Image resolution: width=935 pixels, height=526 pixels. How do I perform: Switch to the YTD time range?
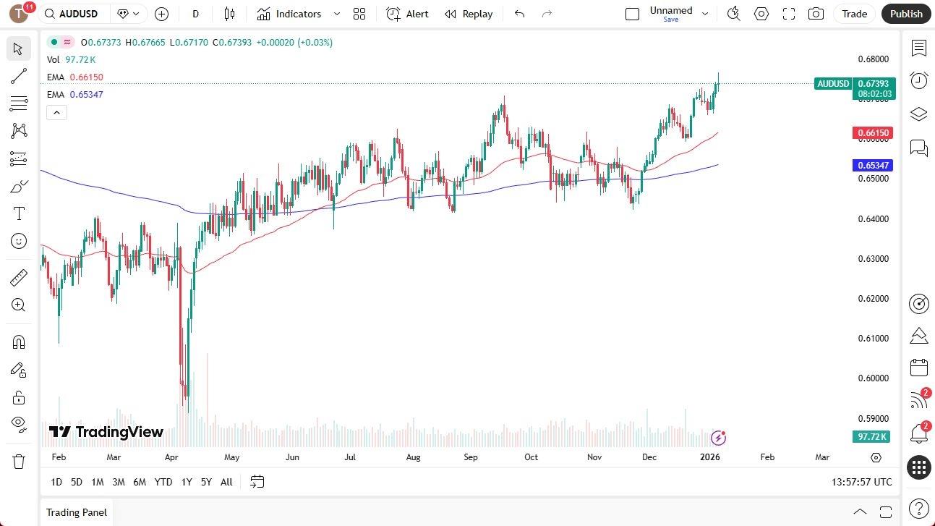[x=163, y=482]
